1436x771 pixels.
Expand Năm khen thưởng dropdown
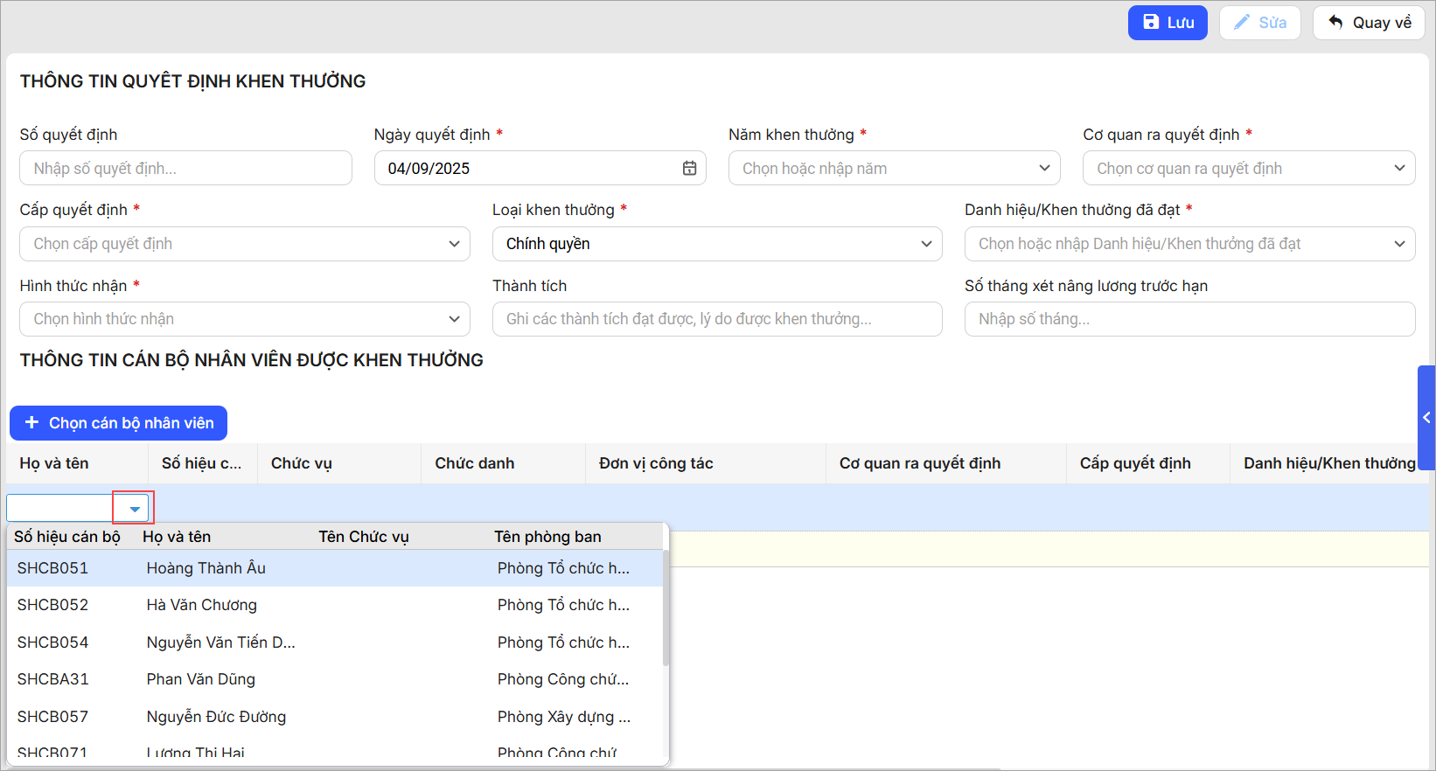[x=1044, y=169]
